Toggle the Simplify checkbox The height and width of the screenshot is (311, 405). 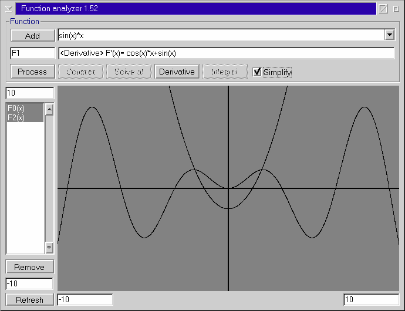coord(272,72)
